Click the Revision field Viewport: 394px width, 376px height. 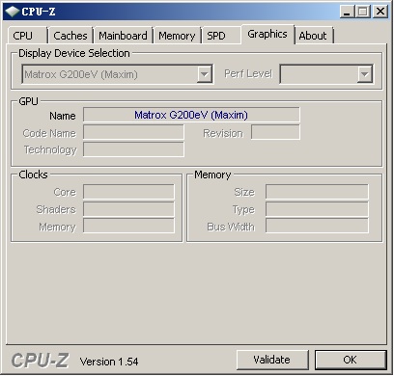(x=275, y=132)
